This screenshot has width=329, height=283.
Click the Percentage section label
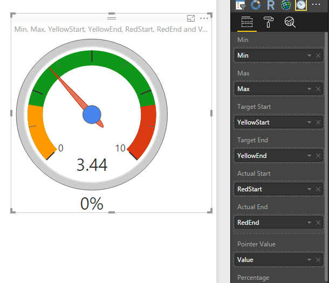[x=253, y=278]
